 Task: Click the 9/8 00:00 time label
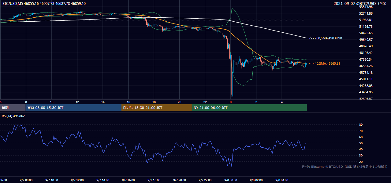pos(231,180)
